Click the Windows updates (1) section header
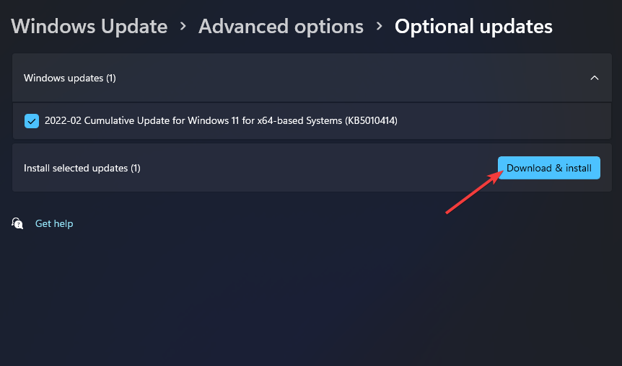 70,78
